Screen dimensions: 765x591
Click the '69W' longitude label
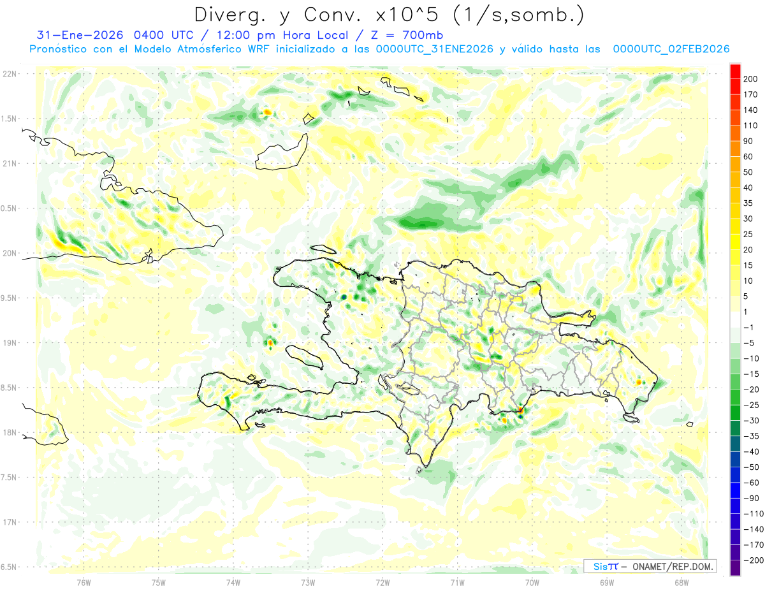click(607, 583)
